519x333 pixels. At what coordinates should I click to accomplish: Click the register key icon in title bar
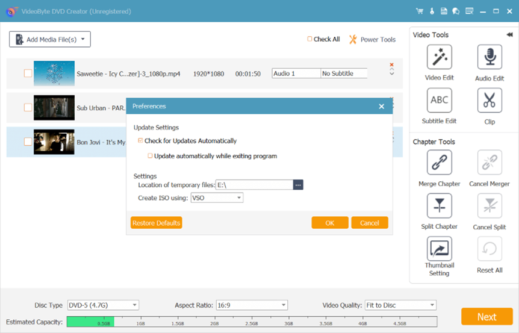(432, 11)
